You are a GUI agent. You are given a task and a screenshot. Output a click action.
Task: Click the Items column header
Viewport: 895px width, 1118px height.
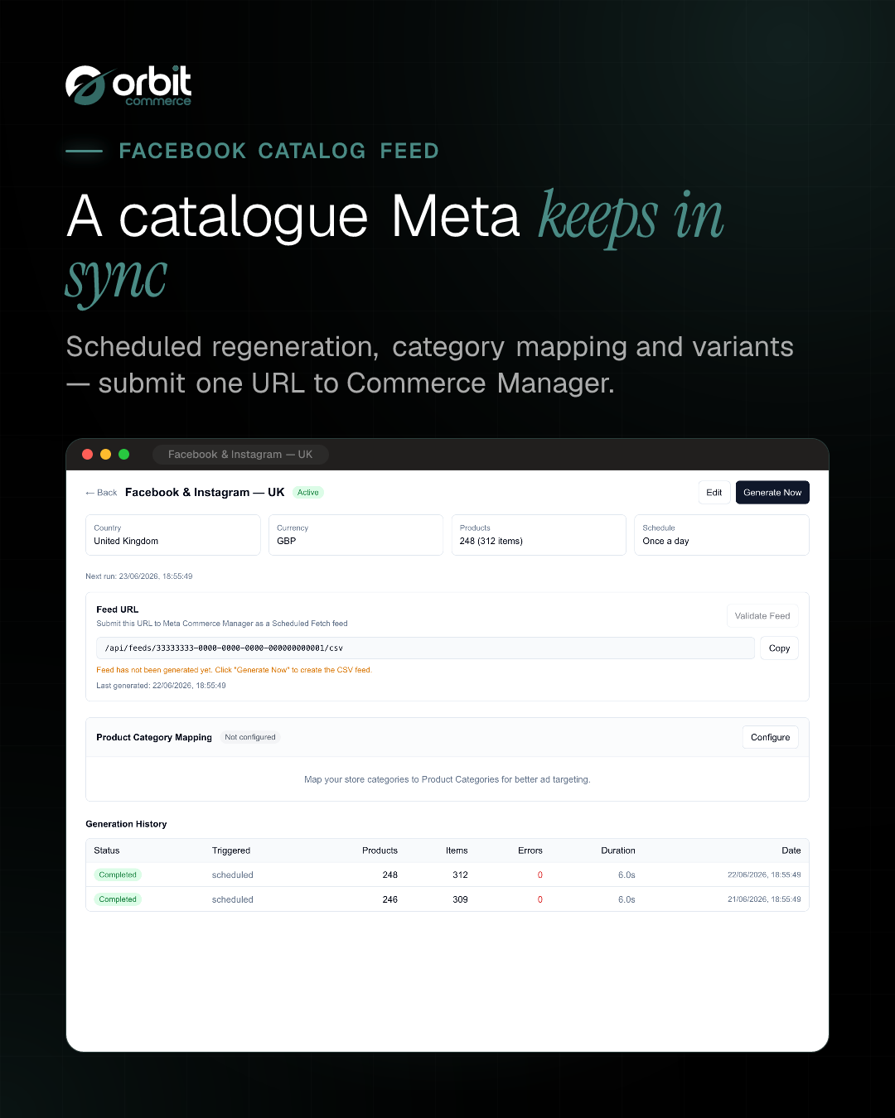(x=457, y=851)
